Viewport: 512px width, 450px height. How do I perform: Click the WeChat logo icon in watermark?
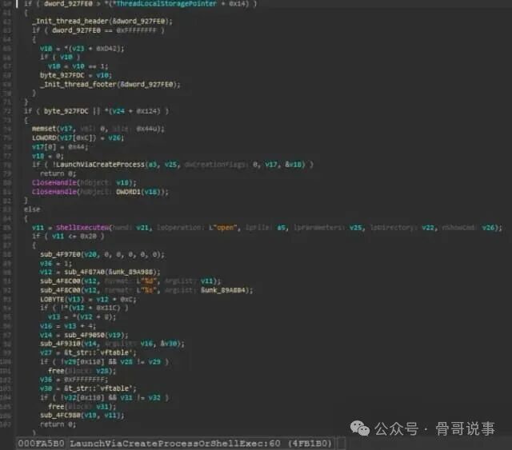tap(359, 428)
